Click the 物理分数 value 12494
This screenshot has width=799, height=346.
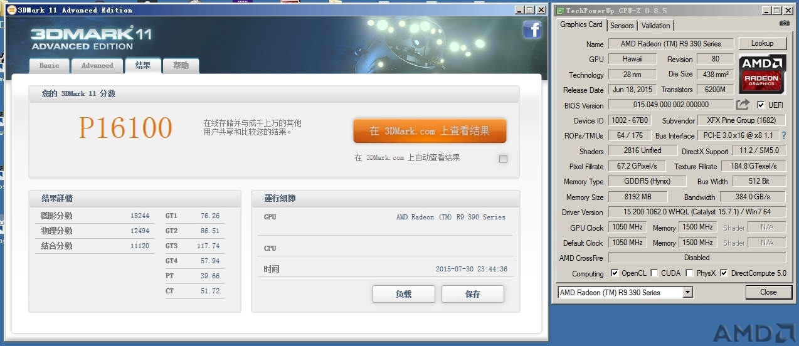[x=140, y=231]
